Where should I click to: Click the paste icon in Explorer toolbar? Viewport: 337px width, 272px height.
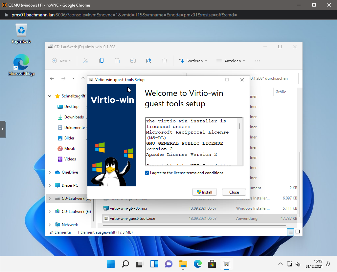coord(117,61)
